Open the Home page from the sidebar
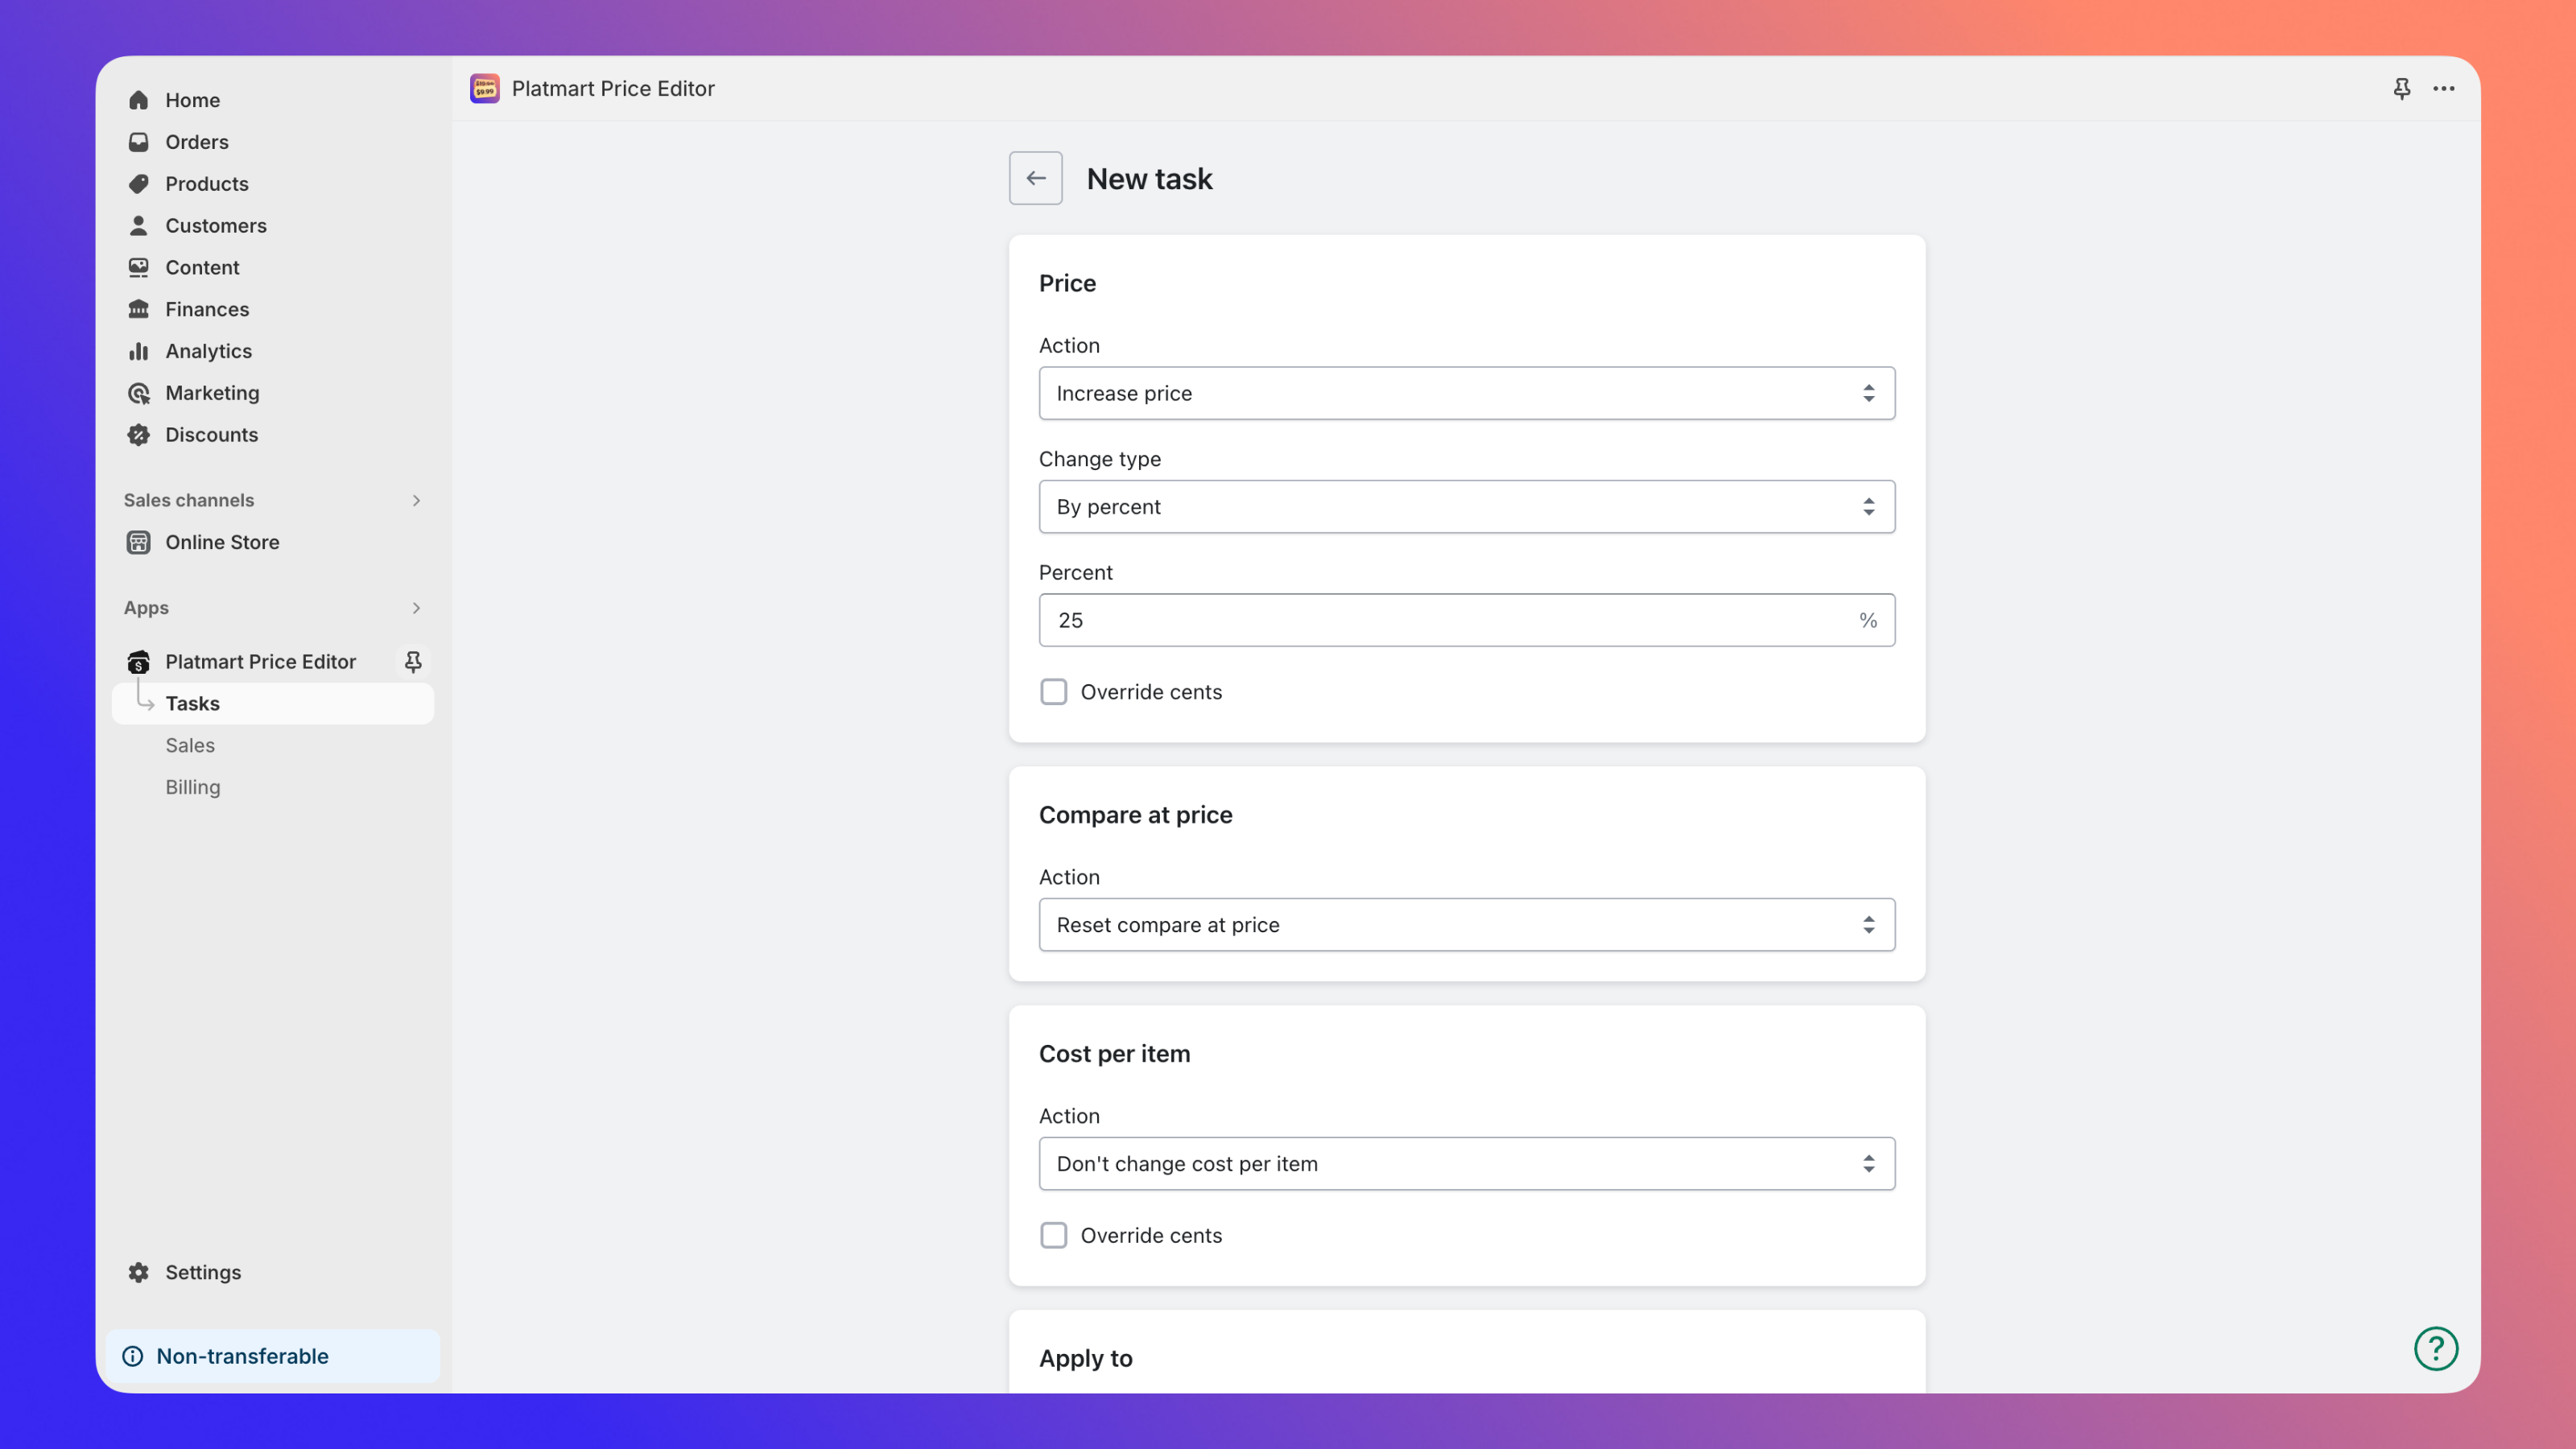2576x1449 pixels. [x=140, y=99]
